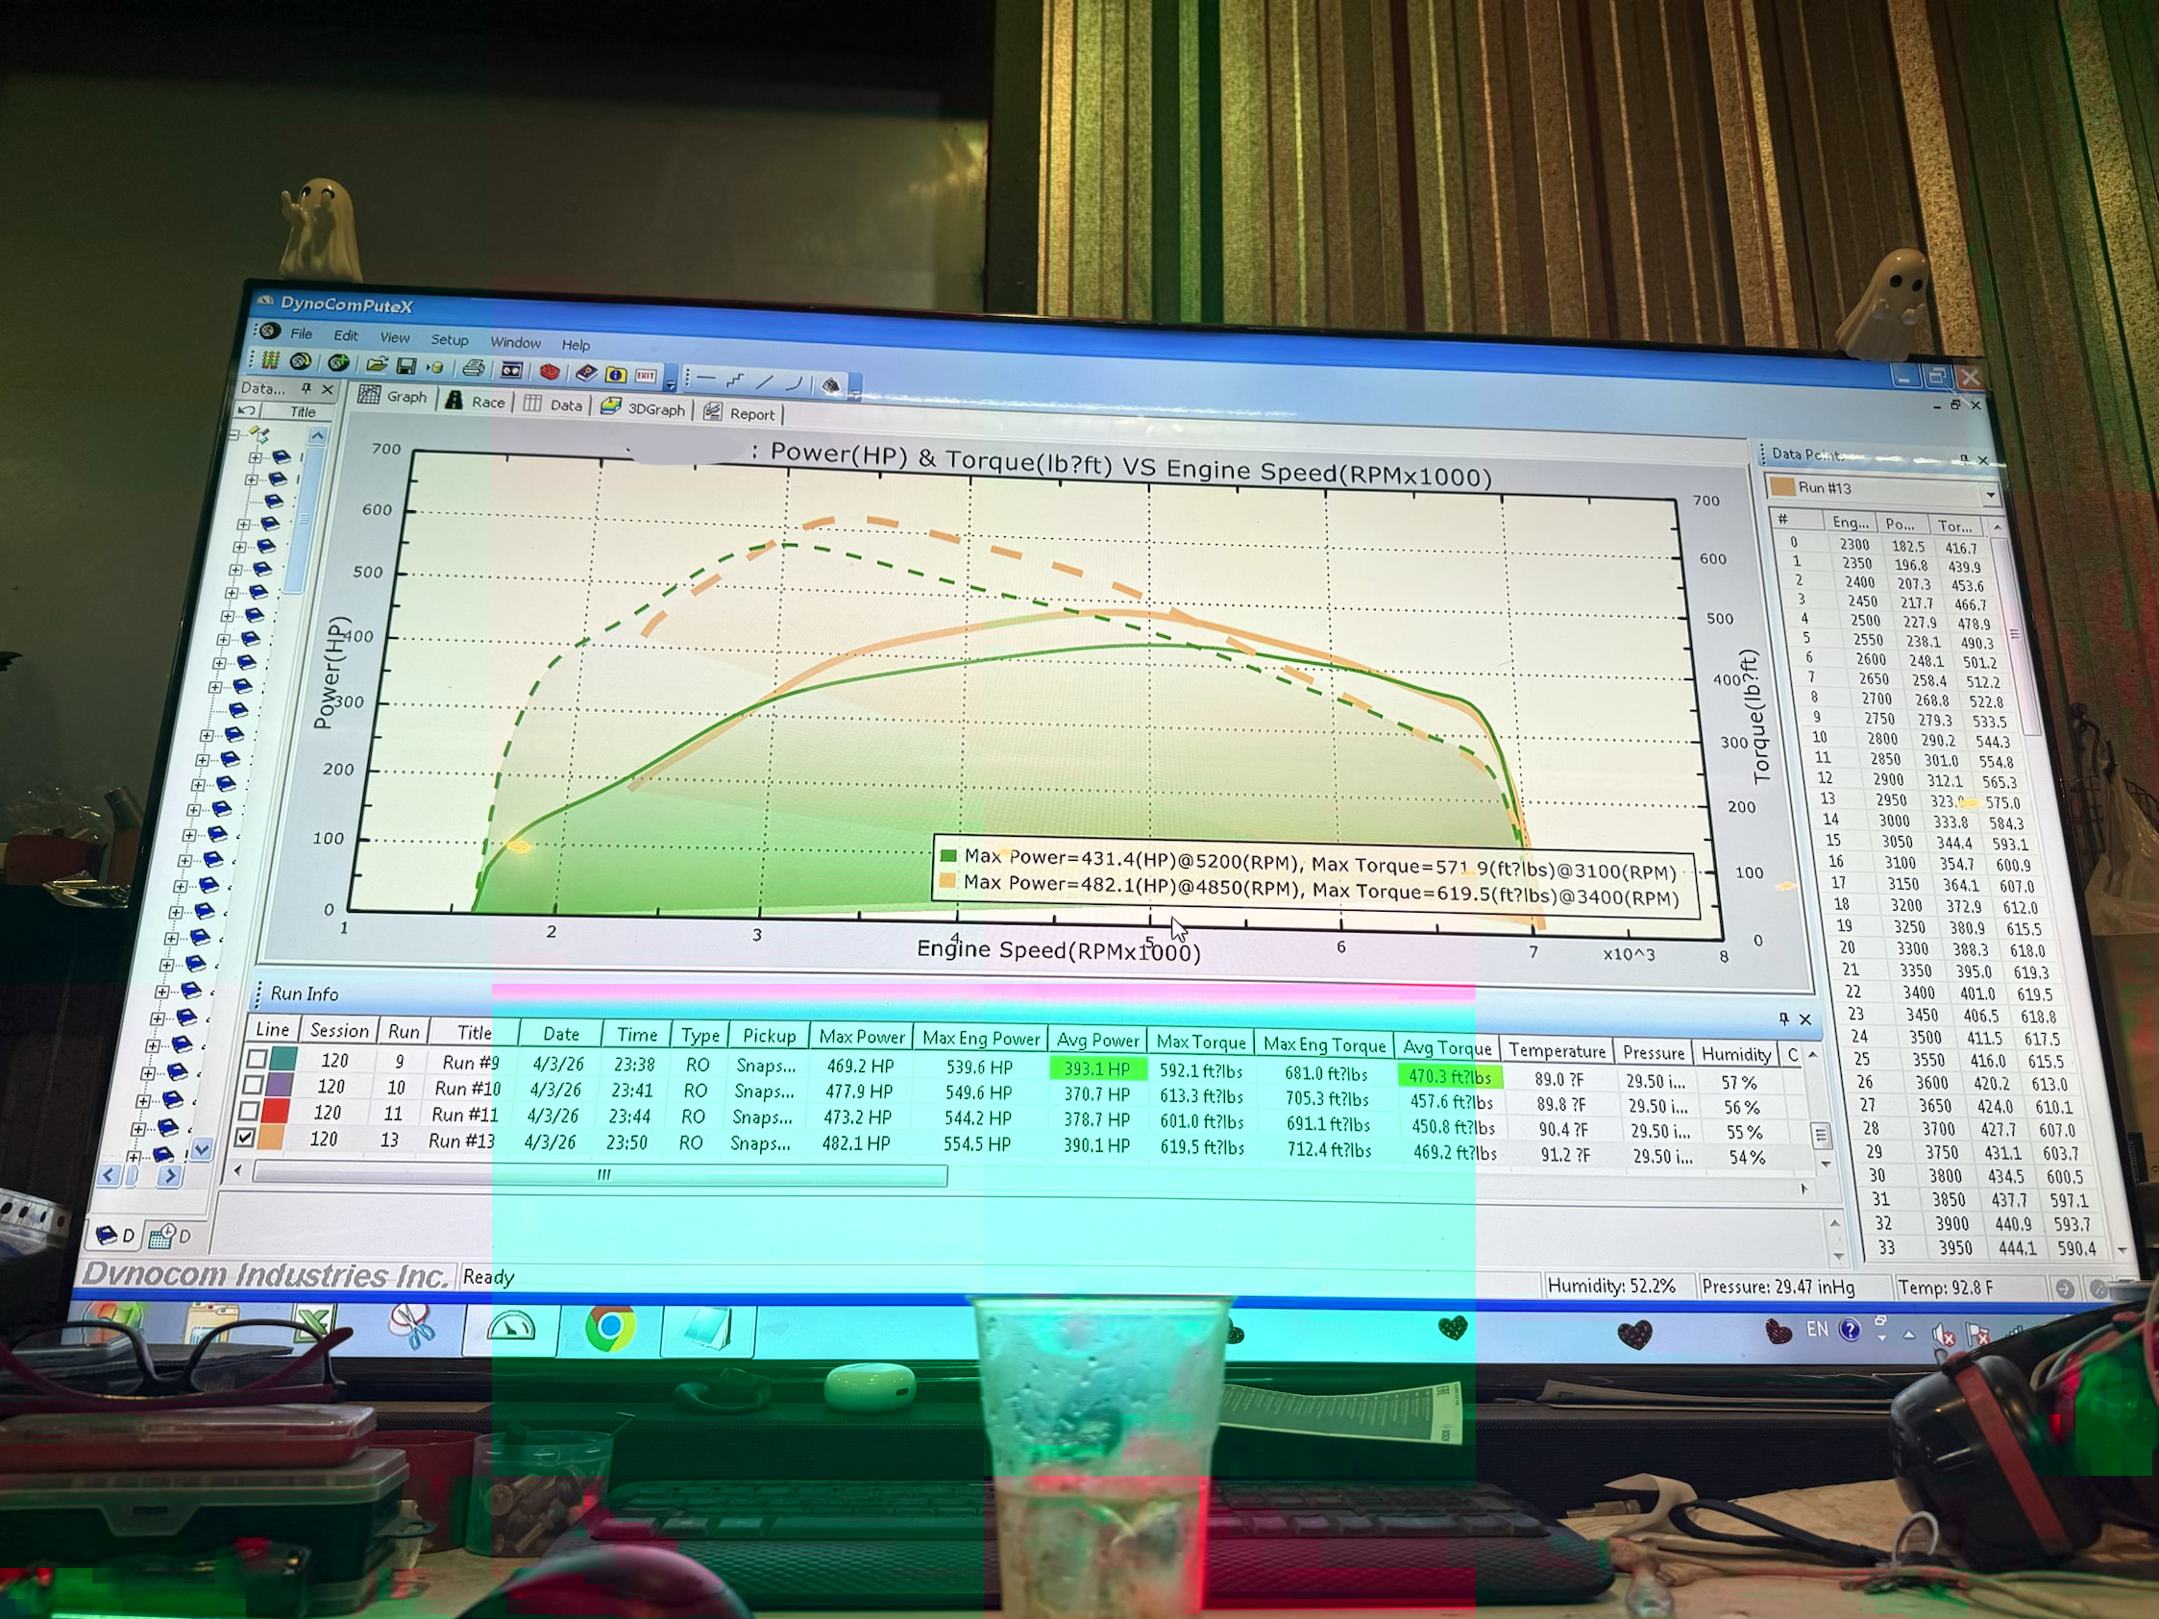
Task: Expand the first data tree node
Action: pos(256,456)
